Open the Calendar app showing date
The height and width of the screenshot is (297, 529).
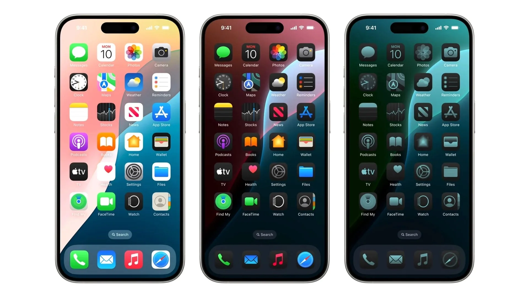pos(106,54)
